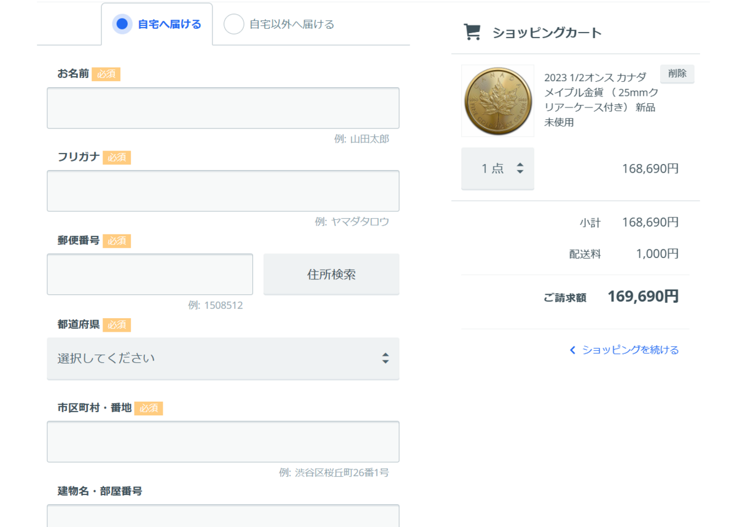Viewport: 737px width, 527px height.
Task: Click the gold Maple Leaf coin thumbnail
Action: [497, 100]
